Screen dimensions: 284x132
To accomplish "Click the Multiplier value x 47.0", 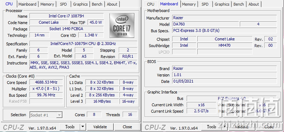I will pyautogui.click(x=46, y=88).
